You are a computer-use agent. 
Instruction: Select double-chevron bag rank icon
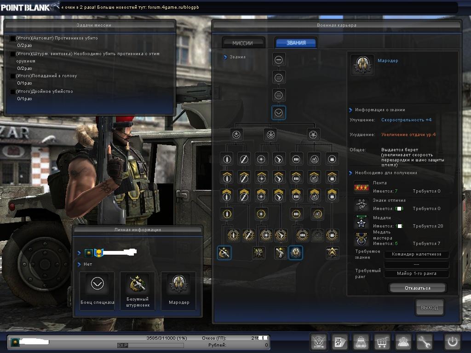point(332,195)
